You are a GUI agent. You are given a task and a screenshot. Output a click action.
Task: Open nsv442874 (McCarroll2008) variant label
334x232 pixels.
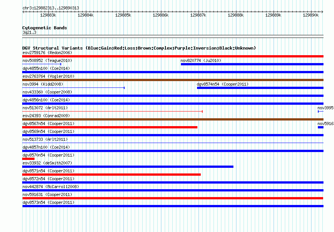51,187
